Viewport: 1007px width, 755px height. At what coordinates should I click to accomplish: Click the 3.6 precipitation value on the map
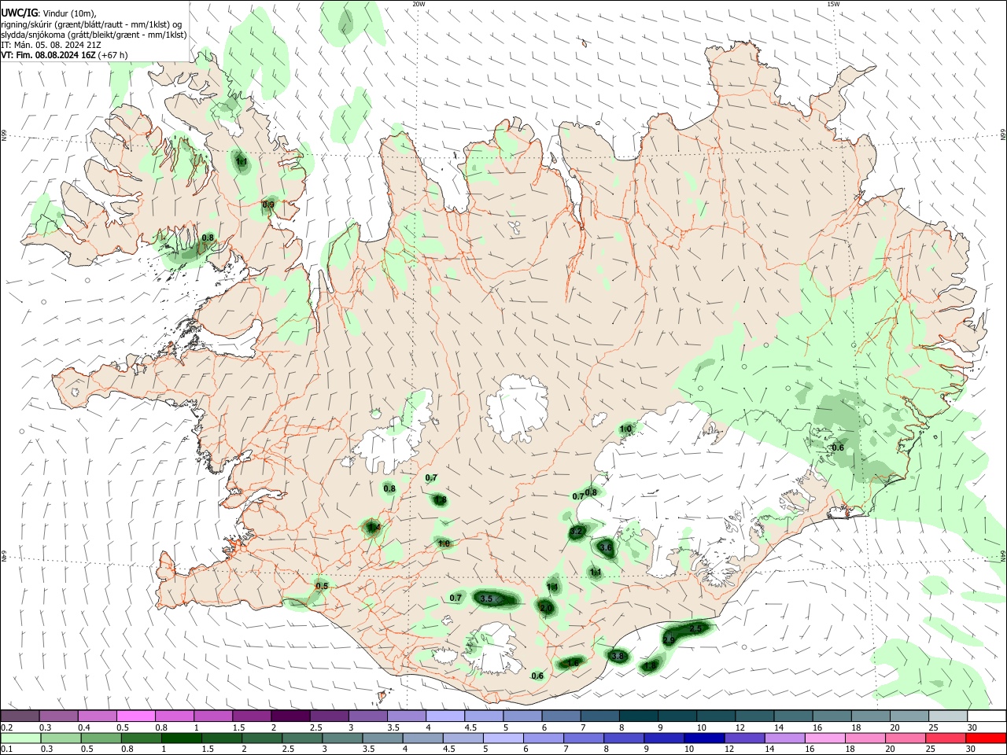[x=606, y=547]
